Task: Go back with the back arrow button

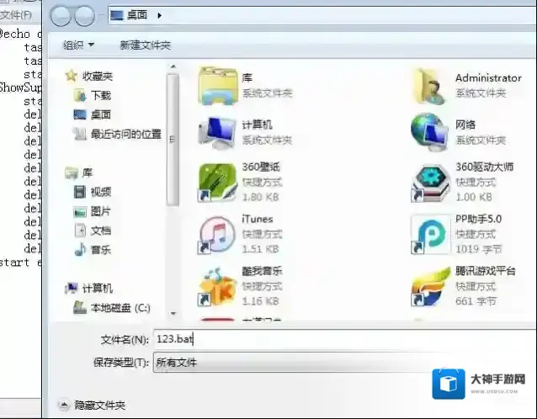Action: 61,16
